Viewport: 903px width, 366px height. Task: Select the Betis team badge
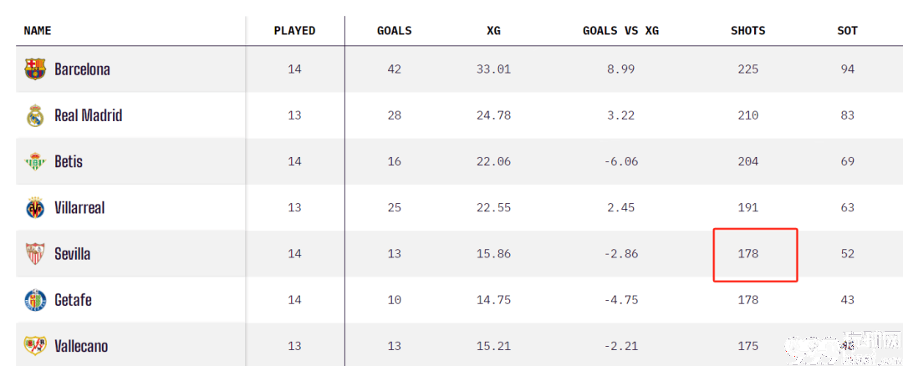35,161
